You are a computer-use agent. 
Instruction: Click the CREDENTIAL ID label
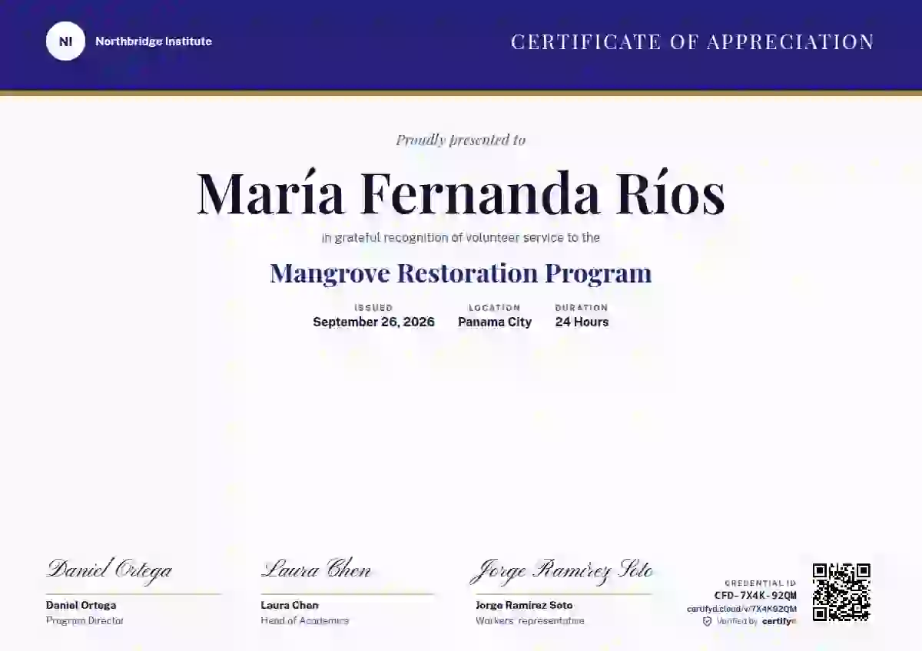[x=761, y=583]
